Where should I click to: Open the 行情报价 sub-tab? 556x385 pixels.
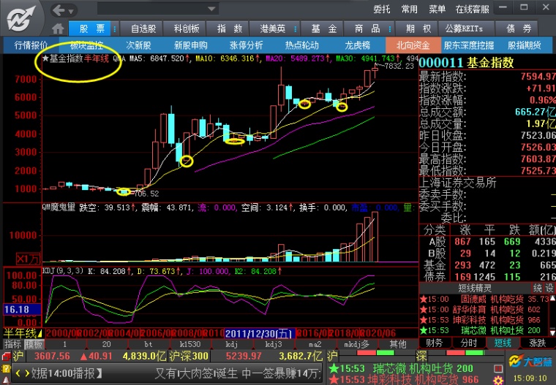31,45
